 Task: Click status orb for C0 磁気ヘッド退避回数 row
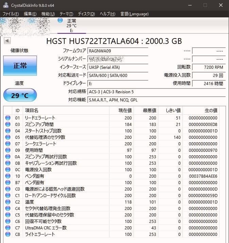coord(8,189)
